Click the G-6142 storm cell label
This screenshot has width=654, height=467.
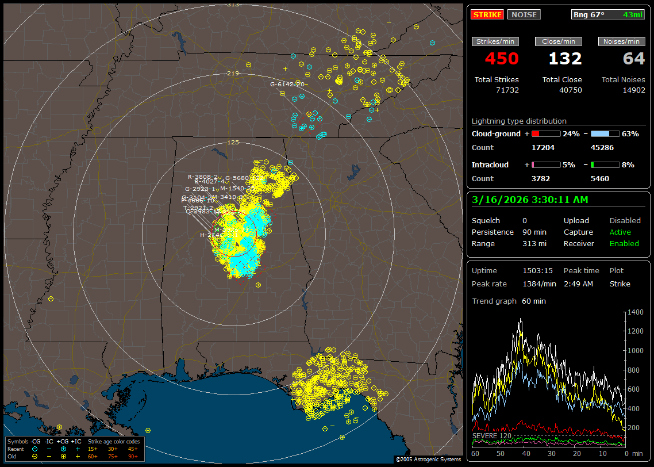pyautogui.click(x=287, y=84)
